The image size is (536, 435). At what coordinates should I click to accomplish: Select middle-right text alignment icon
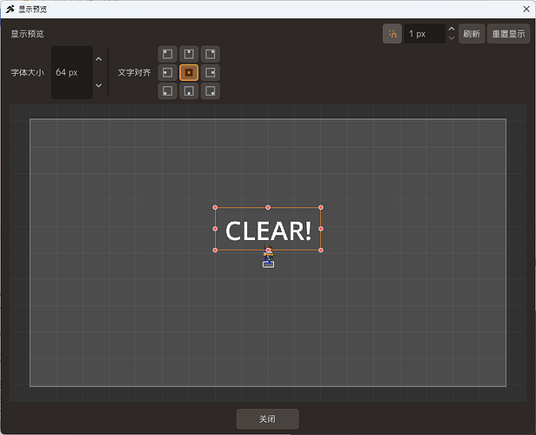point(211,72)
